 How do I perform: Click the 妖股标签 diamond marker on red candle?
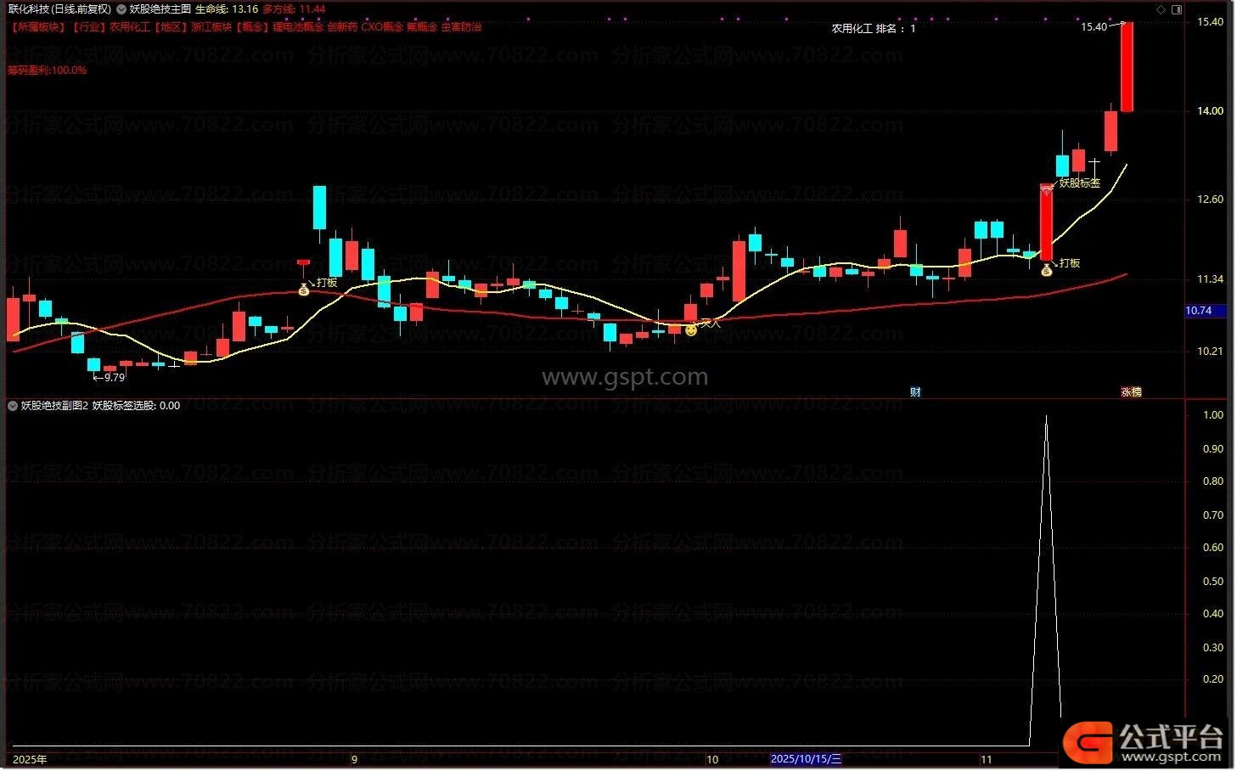click(x=1046, y=190)
